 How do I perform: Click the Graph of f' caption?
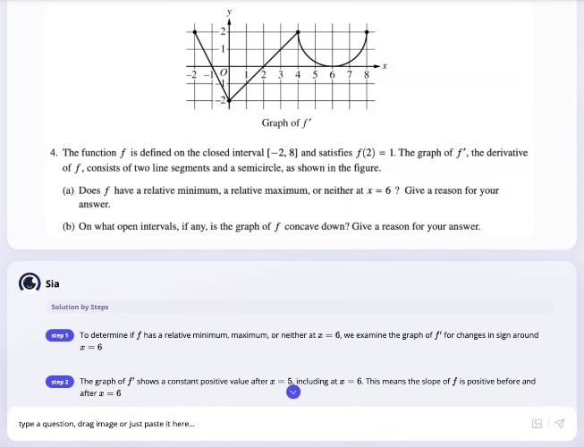[x=286, y=122]
